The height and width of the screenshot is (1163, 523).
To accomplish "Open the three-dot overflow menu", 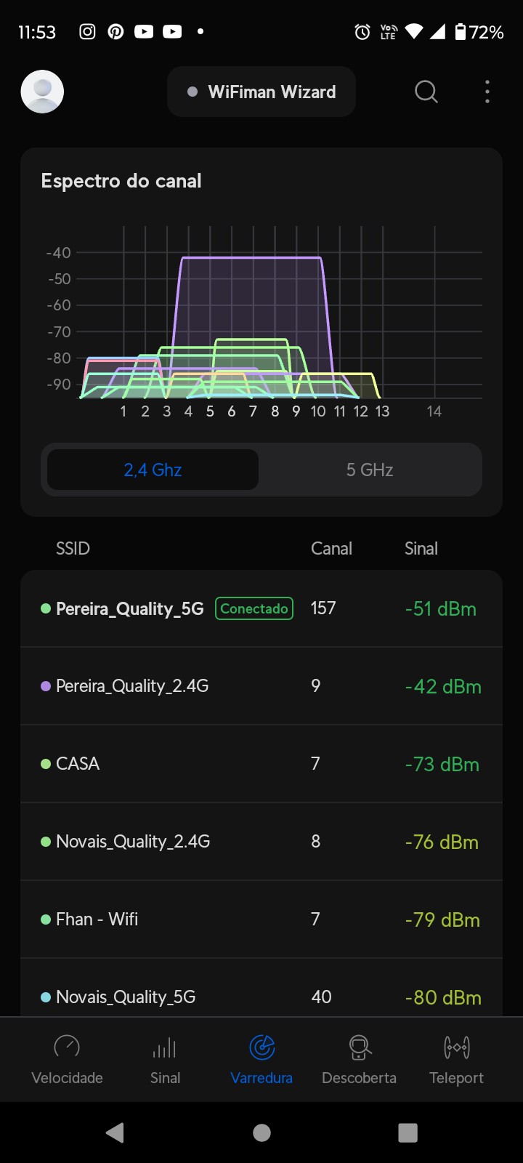I will (487, 92).
